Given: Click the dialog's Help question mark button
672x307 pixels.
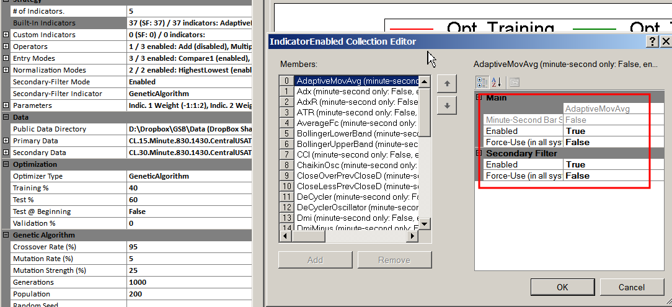Looking at the screenshot, I should (x=652, y=42).
